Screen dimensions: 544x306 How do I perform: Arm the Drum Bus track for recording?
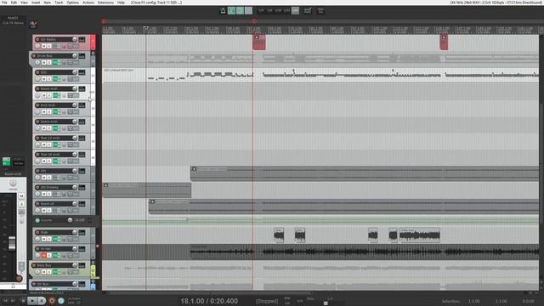point(34,56)
